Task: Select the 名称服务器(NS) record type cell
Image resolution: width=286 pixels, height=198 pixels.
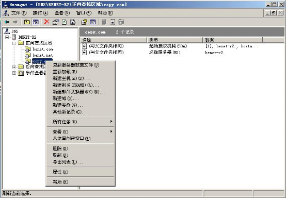Action: (x=165, y=52)
